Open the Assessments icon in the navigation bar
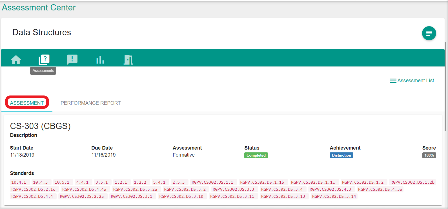 pos(44,60)
